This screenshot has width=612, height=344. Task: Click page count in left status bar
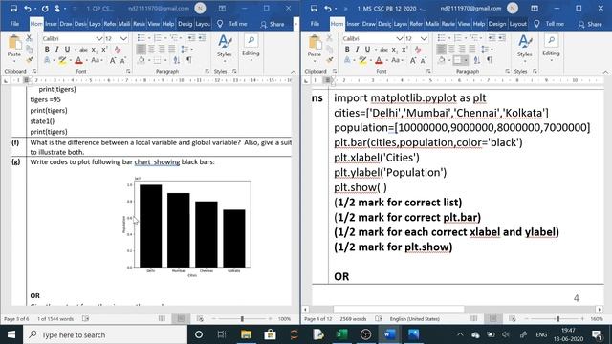pyautogui.click(x=16, y=318)
